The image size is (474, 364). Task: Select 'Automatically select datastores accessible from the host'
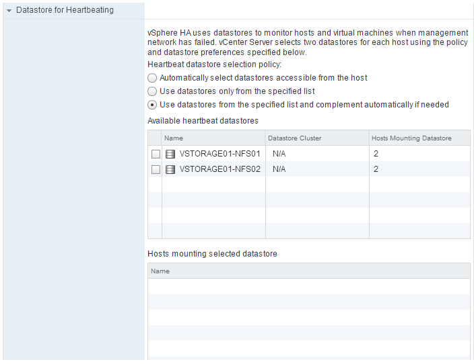(x=152, y=78)
